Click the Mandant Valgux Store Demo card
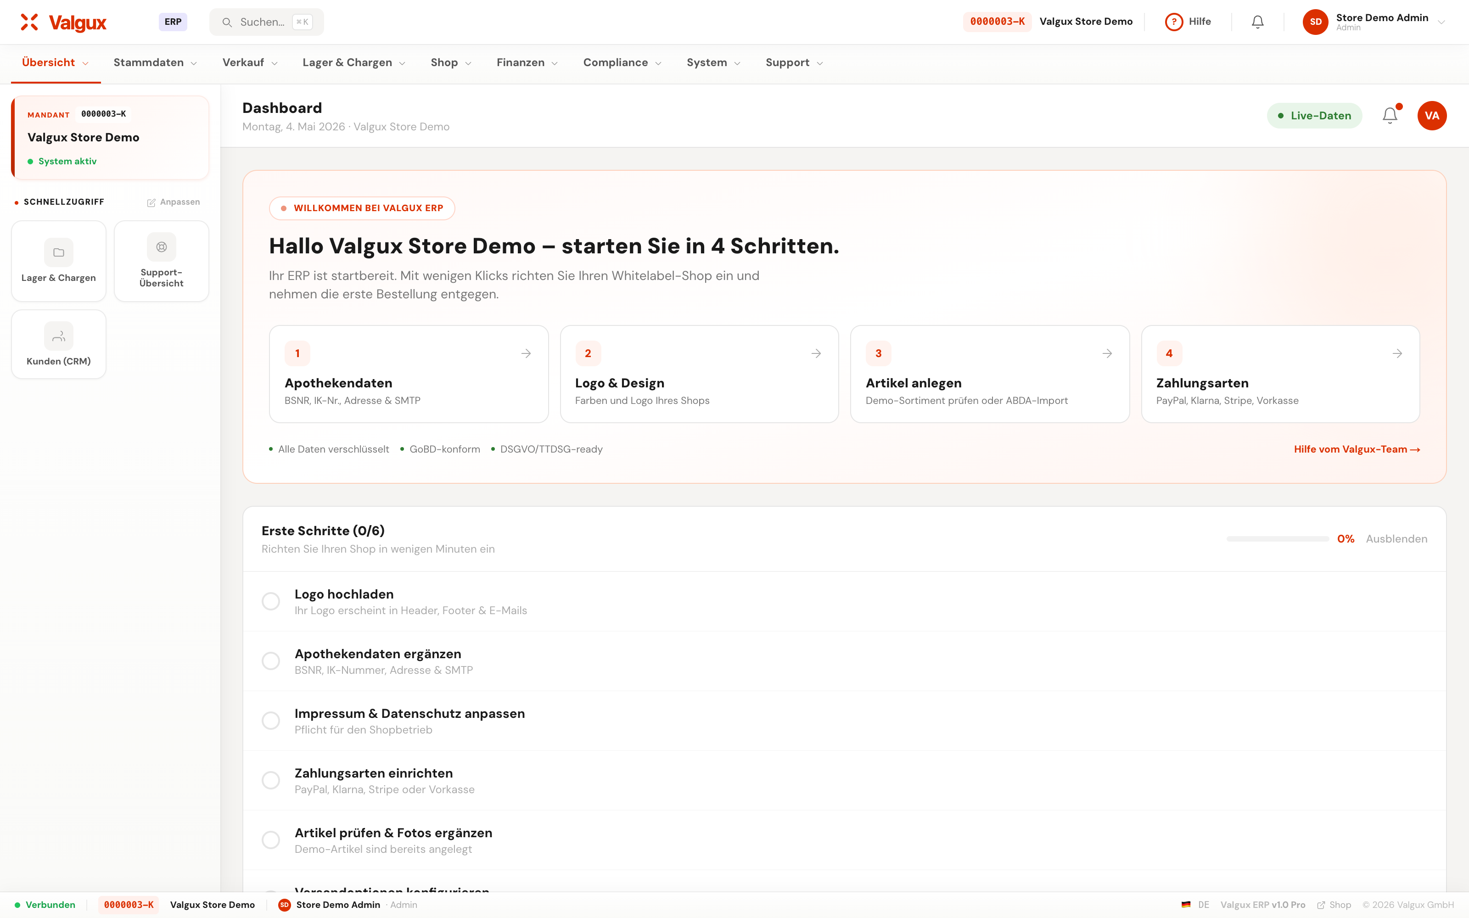1469x918 pixels. [x=110, y=137]
